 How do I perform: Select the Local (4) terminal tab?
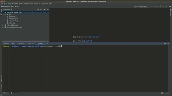(40, 43)
